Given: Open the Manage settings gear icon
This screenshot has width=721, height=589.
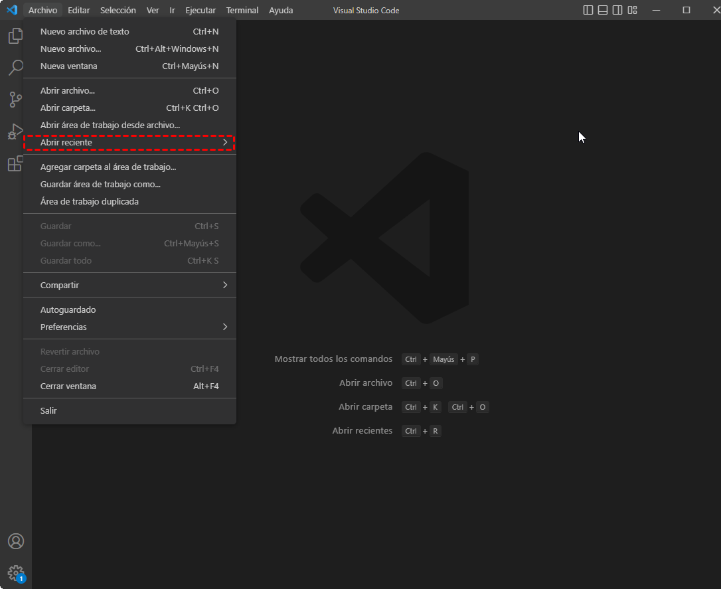Looking at the screenshot, I should coord(15,573).
